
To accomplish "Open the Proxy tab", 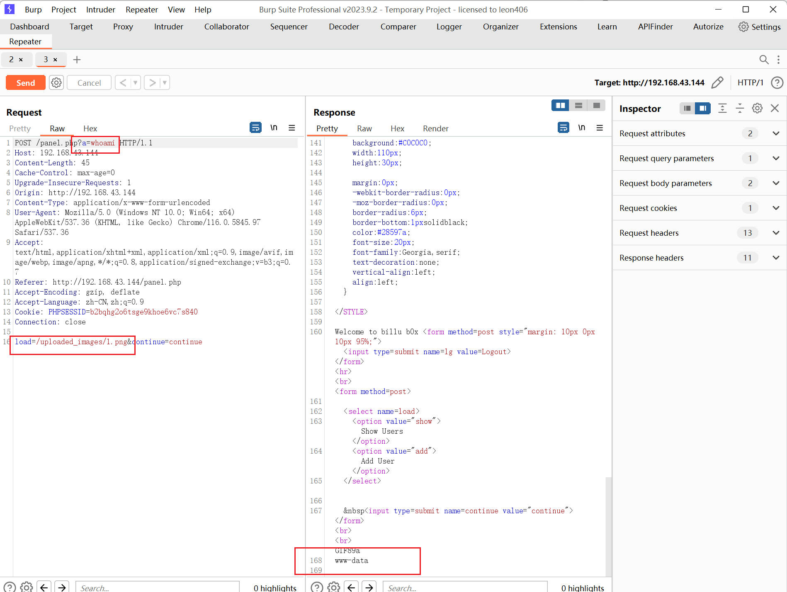I will click(123, 27).
